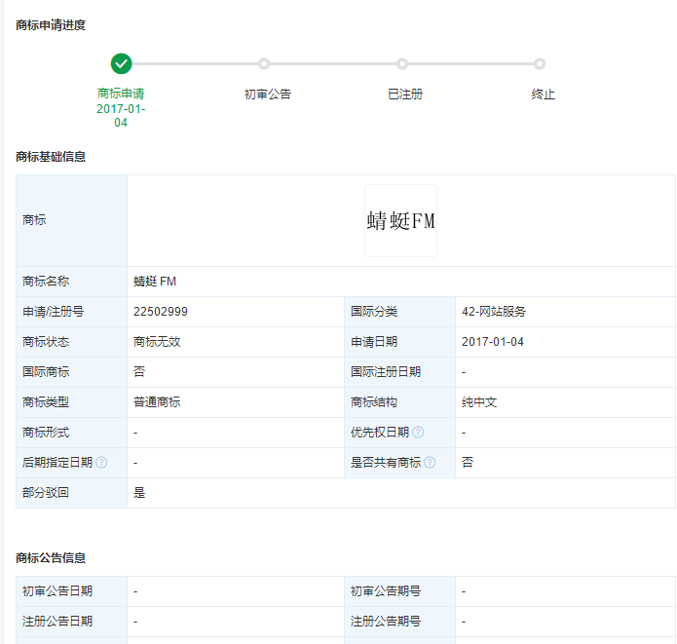Click the trademark name value 蜻蜓 FM
Screen dimensions: 677x644
click(x=155, y=282)
